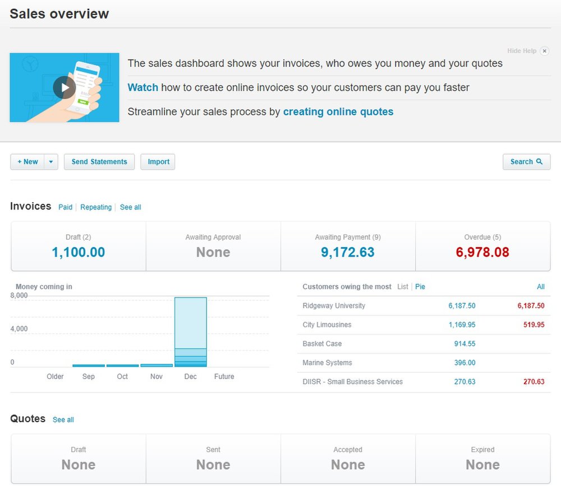See all invoices

tap(130, 207)
